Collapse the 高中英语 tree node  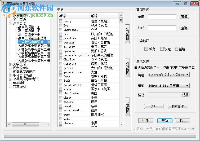[10, 24]
